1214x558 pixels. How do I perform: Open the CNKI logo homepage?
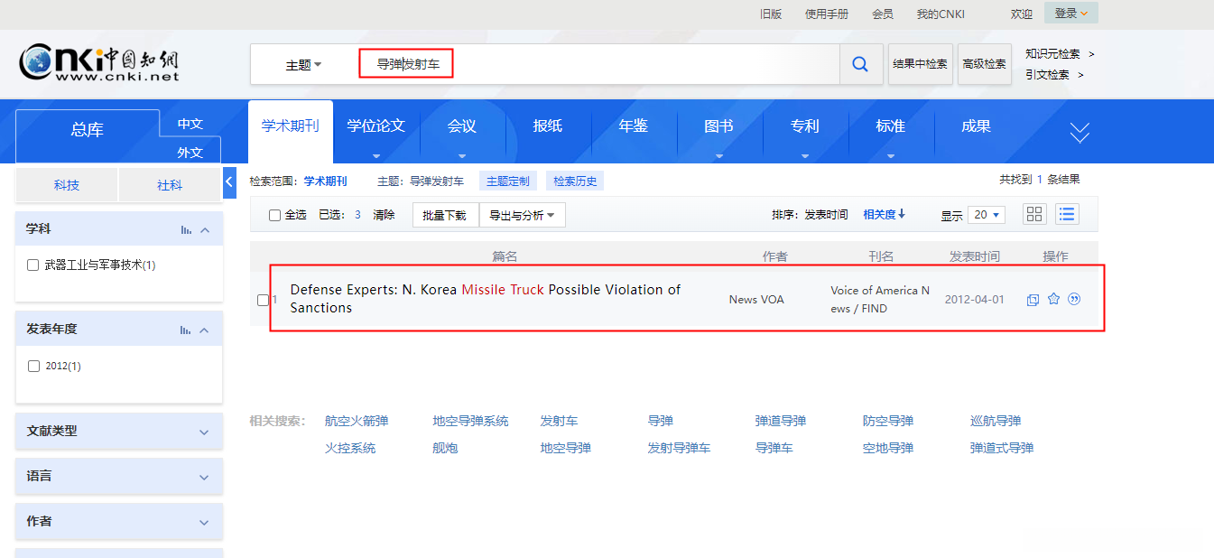pos(99,63)
